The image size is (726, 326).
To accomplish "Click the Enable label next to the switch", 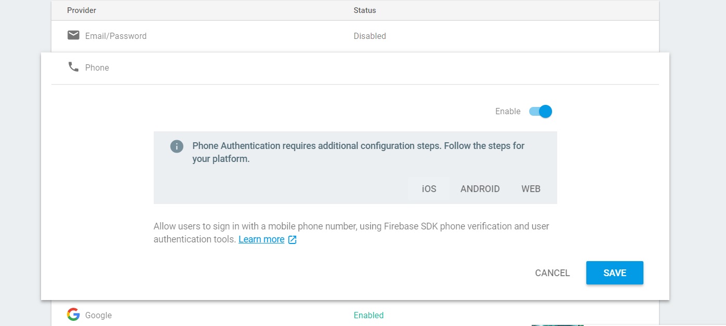I will (x=507, y=112).
